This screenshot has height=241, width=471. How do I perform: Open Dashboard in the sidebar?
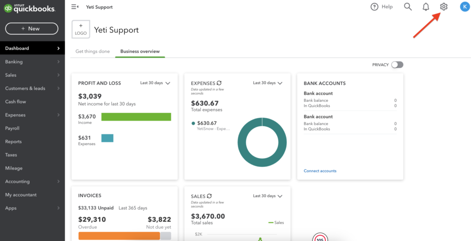tap(32, 48)
